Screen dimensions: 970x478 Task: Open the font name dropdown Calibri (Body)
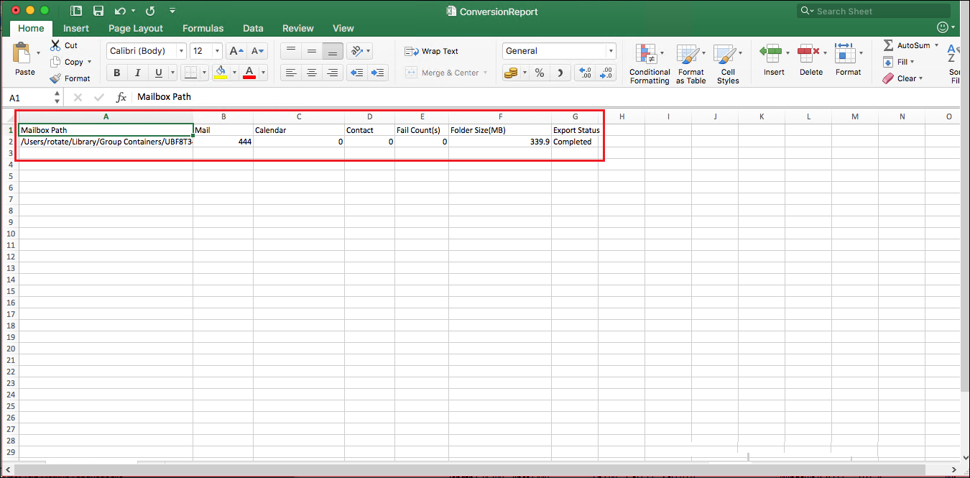(180, 51)
